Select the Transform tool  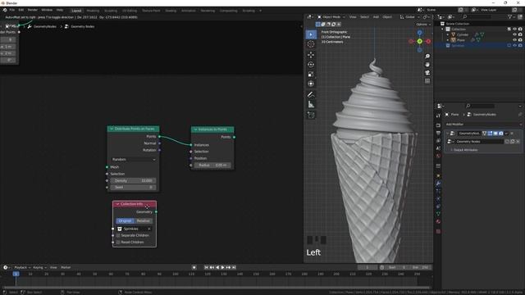tap(311, 84)
